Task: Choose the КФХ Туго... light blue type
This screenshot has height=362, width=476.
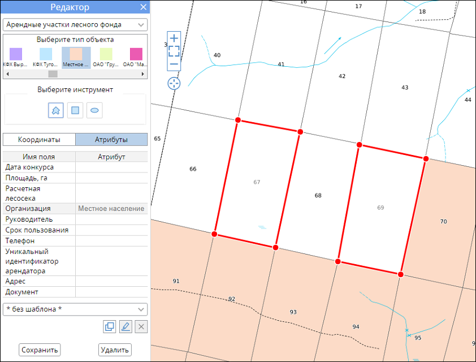Action: [46, 57]
